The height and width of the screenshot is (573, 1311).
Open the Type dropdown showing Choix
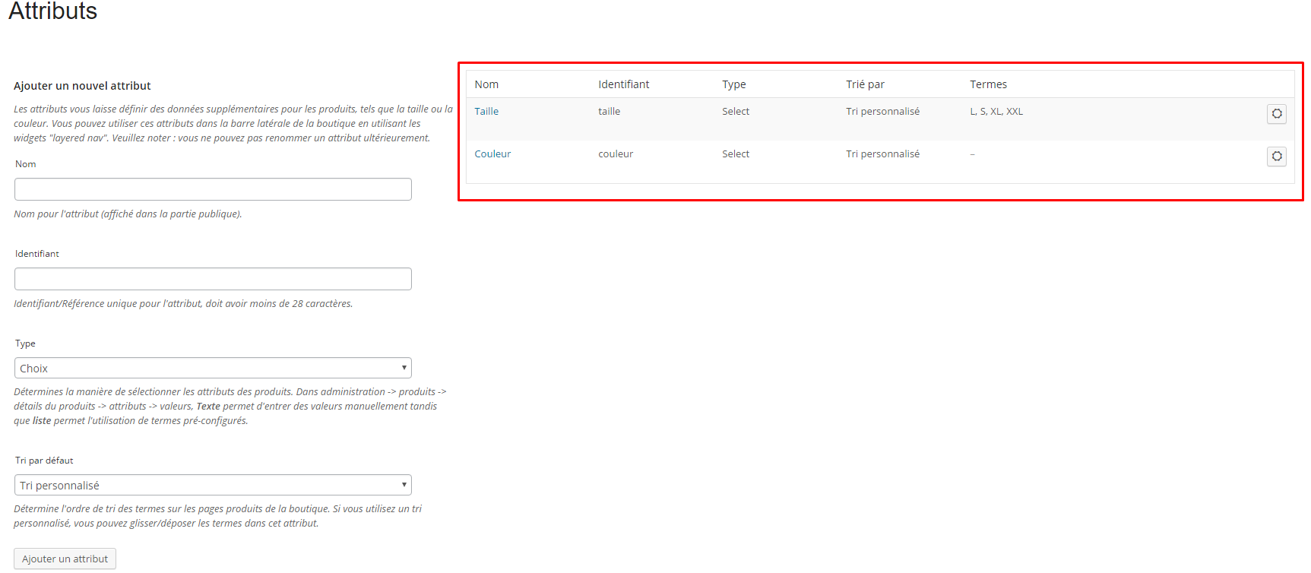[x=213, y=368]
